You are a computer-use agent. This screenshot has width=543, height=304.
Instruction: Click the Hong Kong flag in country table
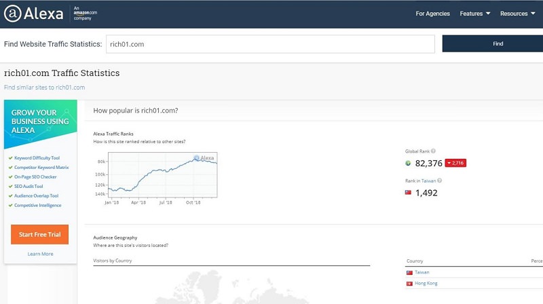(x=409, y=284)
